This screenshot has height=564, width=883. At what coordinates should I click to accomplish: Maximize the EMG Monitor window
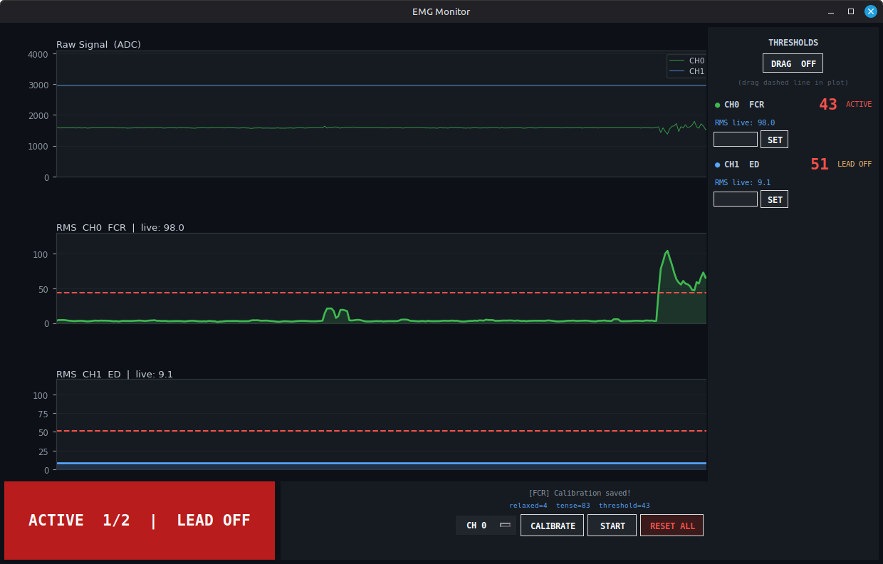[x=851, y=11]
